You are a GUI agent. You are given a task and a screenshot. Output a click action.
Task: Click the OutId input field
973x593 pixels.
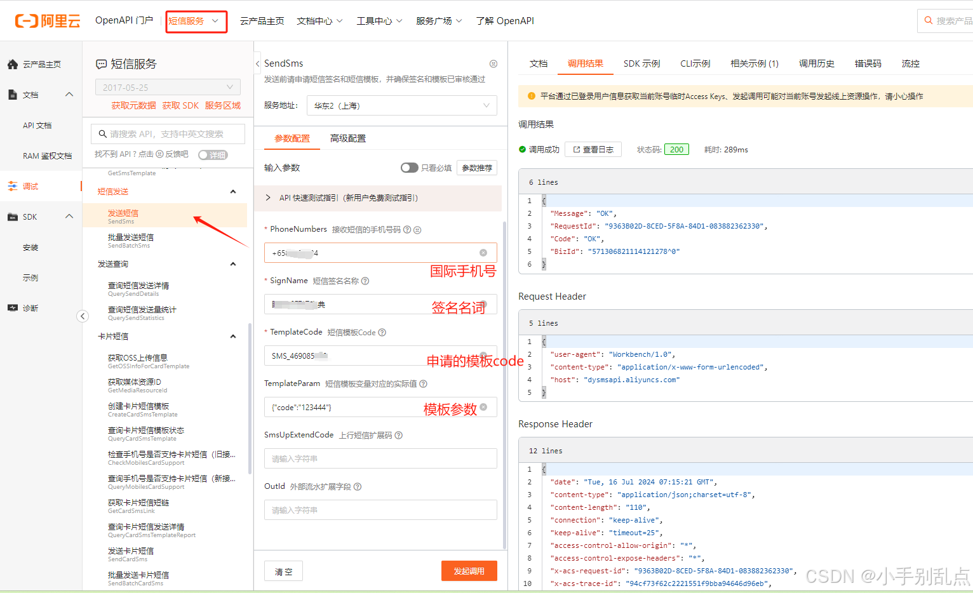(380, 510)
